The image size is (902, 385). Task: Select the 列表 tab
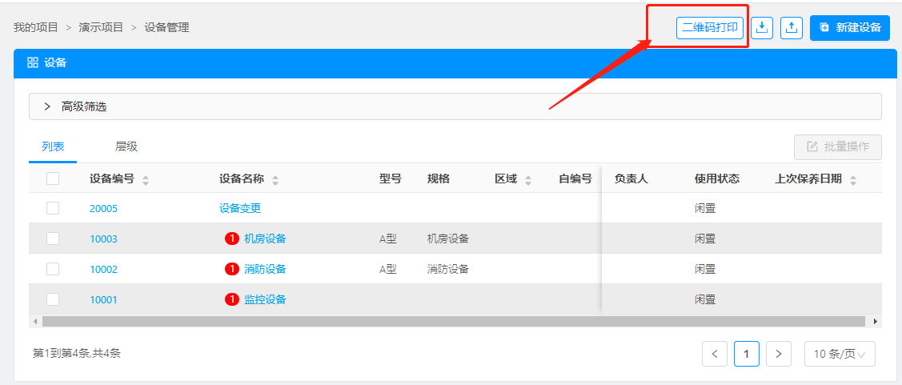tap(53, 146)
